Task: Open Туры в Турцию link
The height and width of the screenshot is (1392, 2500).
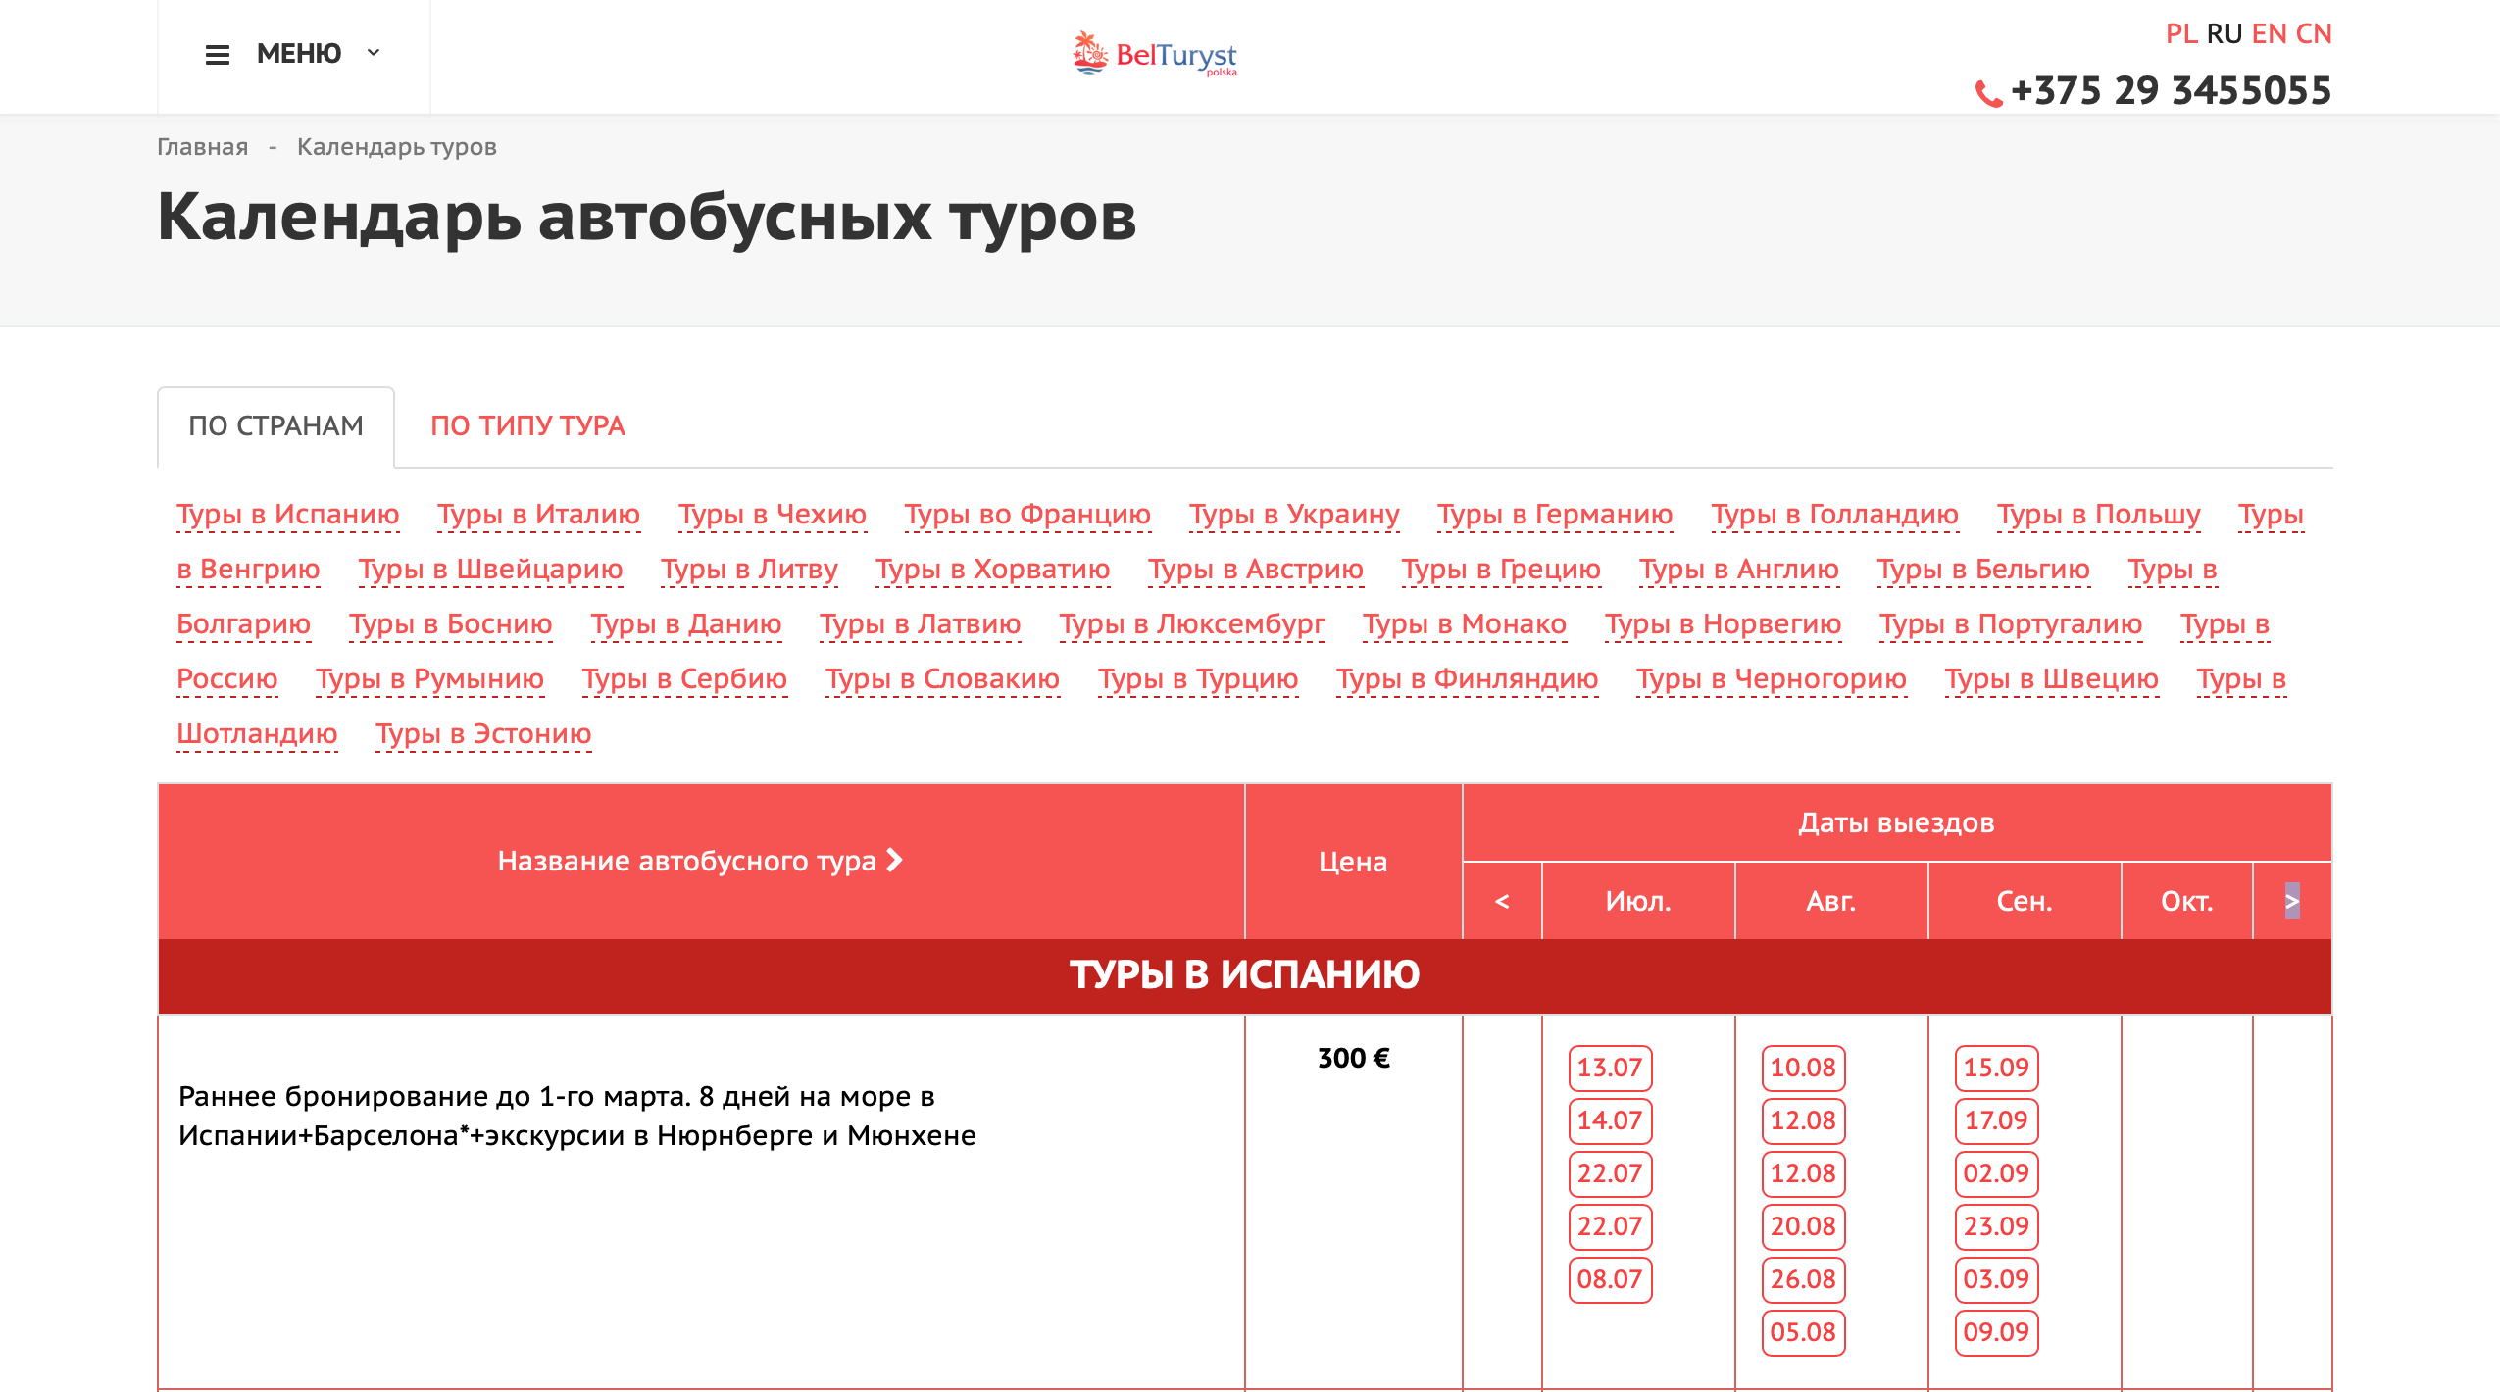Action: (1198, 678)
